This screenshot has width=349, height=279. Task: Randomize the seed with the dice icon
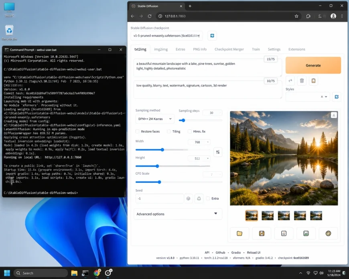[x=188, y=198]
